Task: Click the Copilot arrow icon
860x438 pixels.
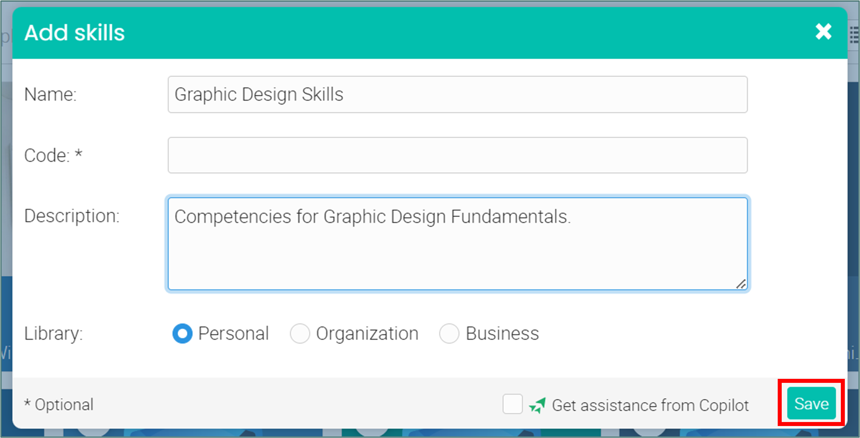Action: [537, 405]
